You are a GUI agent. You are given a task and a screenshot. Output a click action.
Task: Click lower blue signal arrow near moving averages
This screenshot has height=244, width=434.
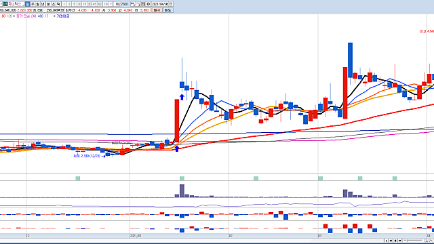pos(177,148)
